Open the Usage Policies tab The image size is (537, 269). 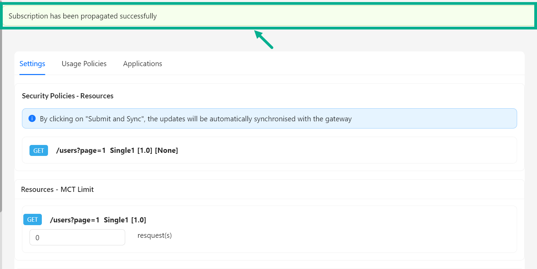[x=84, y=64]
